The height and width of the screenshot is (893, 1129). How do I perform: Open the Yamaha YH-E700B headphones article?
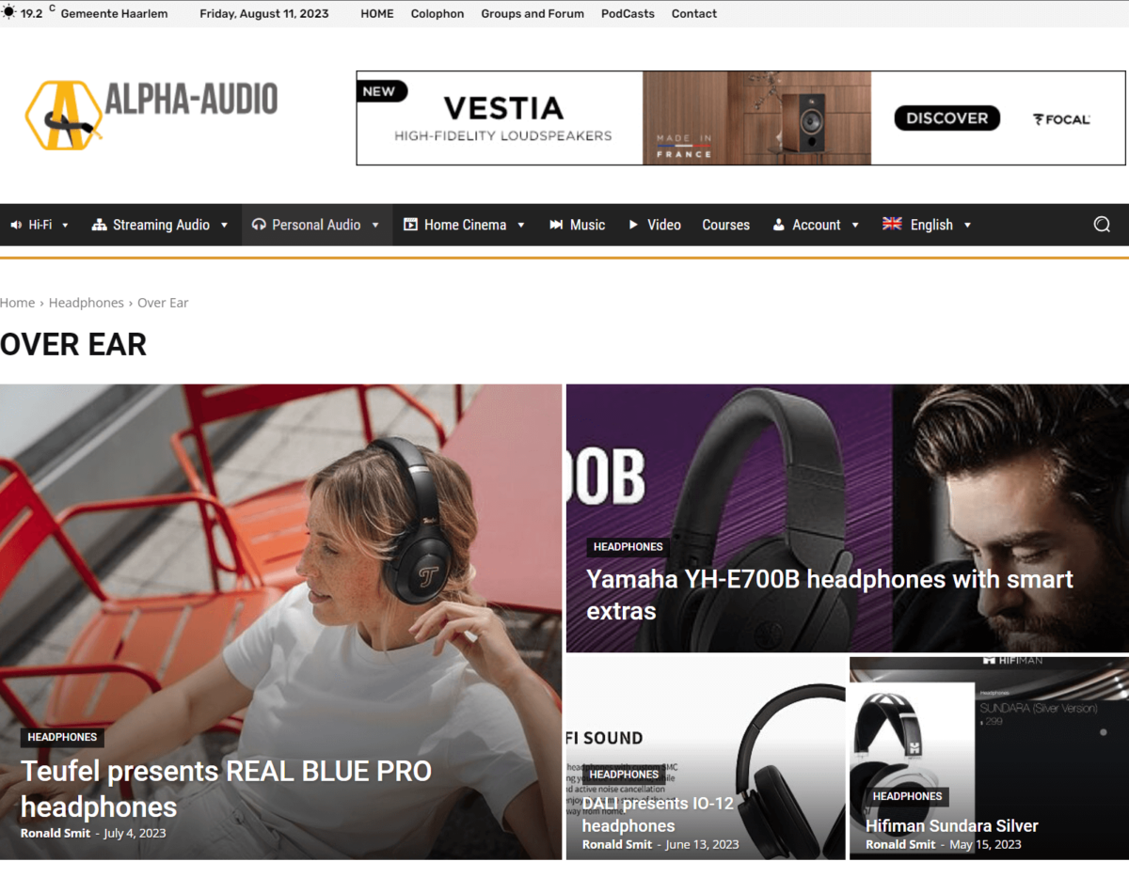click(x=830, y=595)
